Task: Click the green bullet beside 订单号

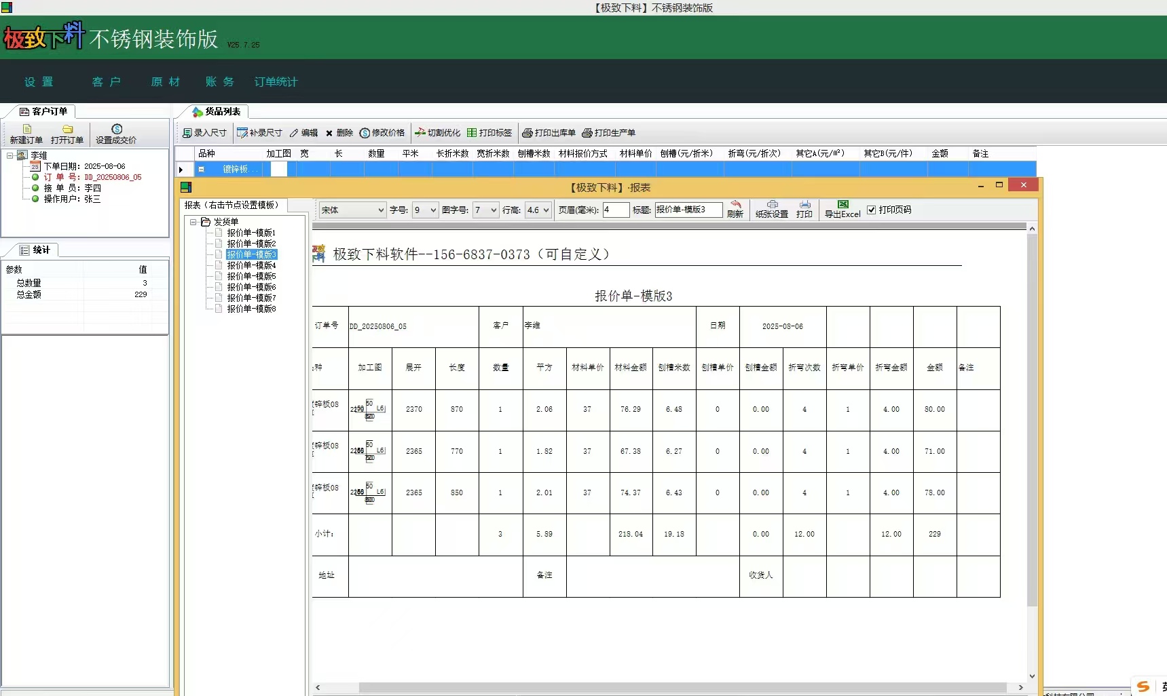Action: pyautogui.click(x=35, y=177)
